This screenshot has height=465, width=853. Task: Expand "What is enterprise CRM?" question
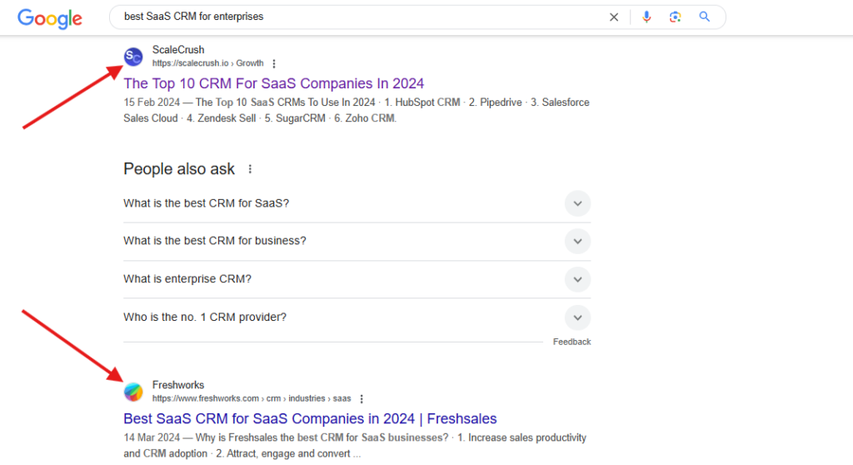(x=577, y=279)
